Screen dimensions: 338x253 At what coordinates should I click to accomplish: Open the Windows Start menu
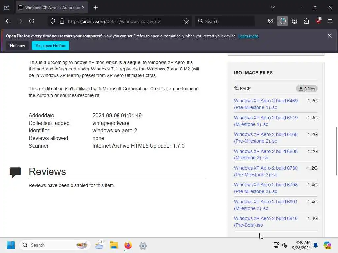[11, 245]
